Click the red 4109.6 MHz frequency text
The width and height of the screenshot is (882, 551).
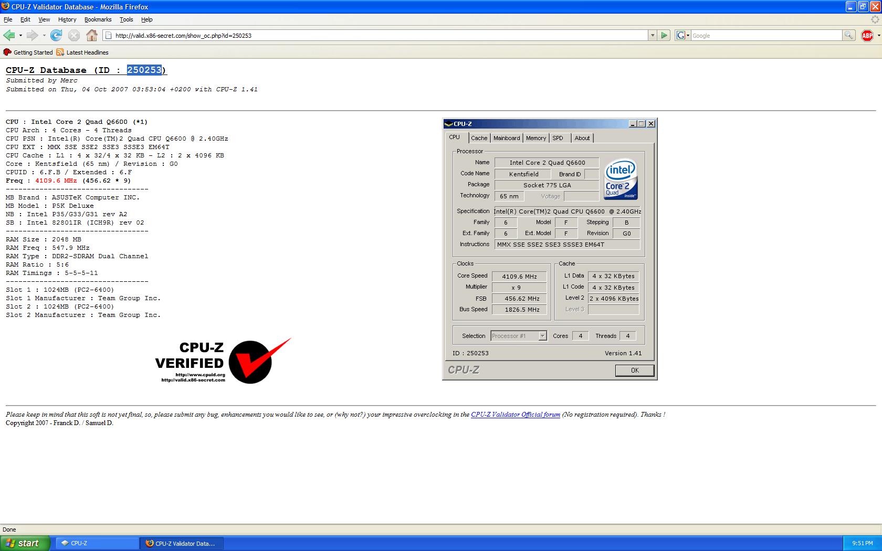click(x=56, y=181)
